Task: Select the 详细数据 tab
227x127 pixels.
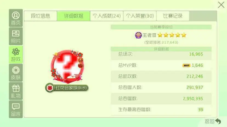Action: [73, 16]
